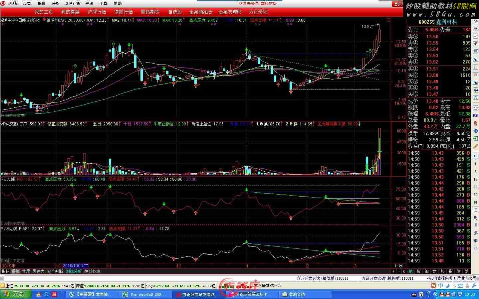The height and width of the screenshot is (299, 479).
Task: Switch chart to 周 (weekly) period
Action: [476, 218]
